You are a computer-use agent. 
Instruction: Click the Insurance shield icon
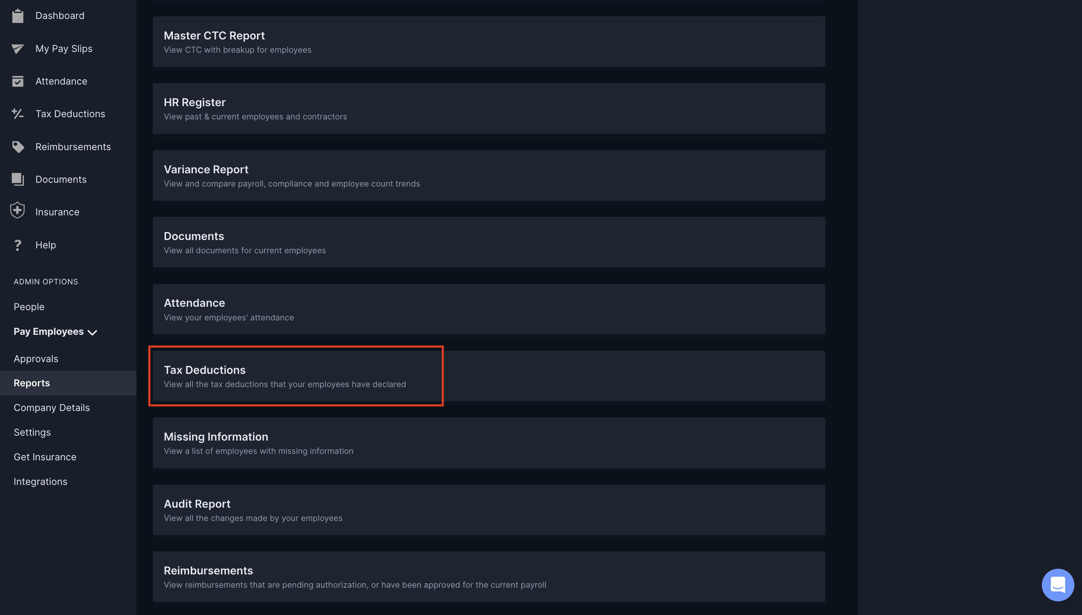point(18,212)
